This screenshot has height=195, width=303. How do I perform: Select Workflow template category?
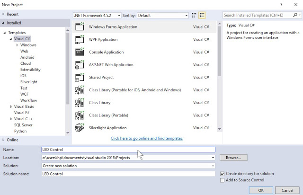pyautogui.click(x=28, y=100)
